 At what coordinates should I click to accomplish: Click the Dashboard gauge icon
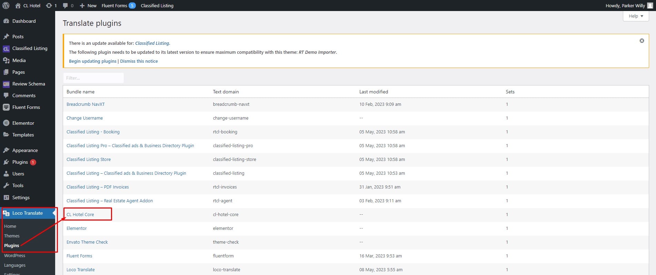(x=6, y=21)
